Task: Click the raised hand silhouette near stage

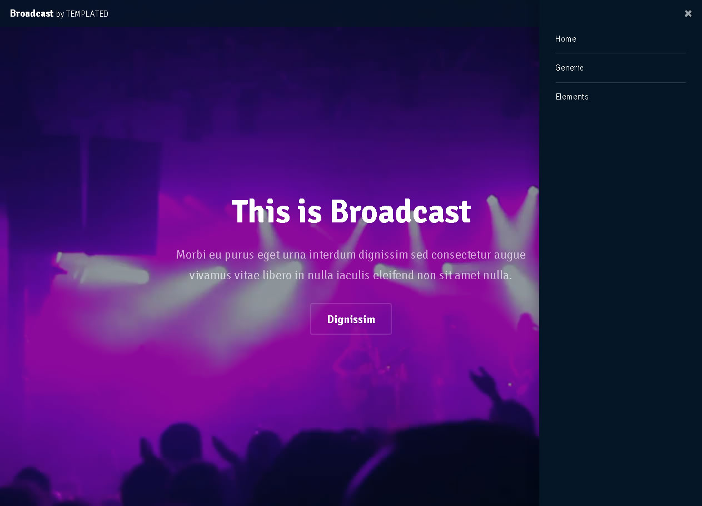Action: (x=482, y=383)
